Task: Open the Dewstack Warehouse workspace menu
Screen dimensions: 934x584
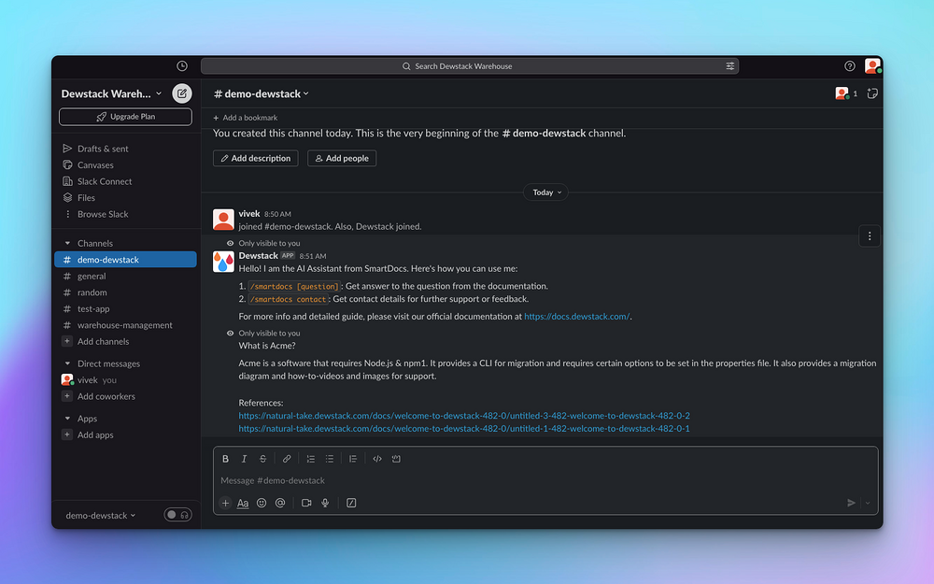Action: pyautogui.click(x=111, y=93)
